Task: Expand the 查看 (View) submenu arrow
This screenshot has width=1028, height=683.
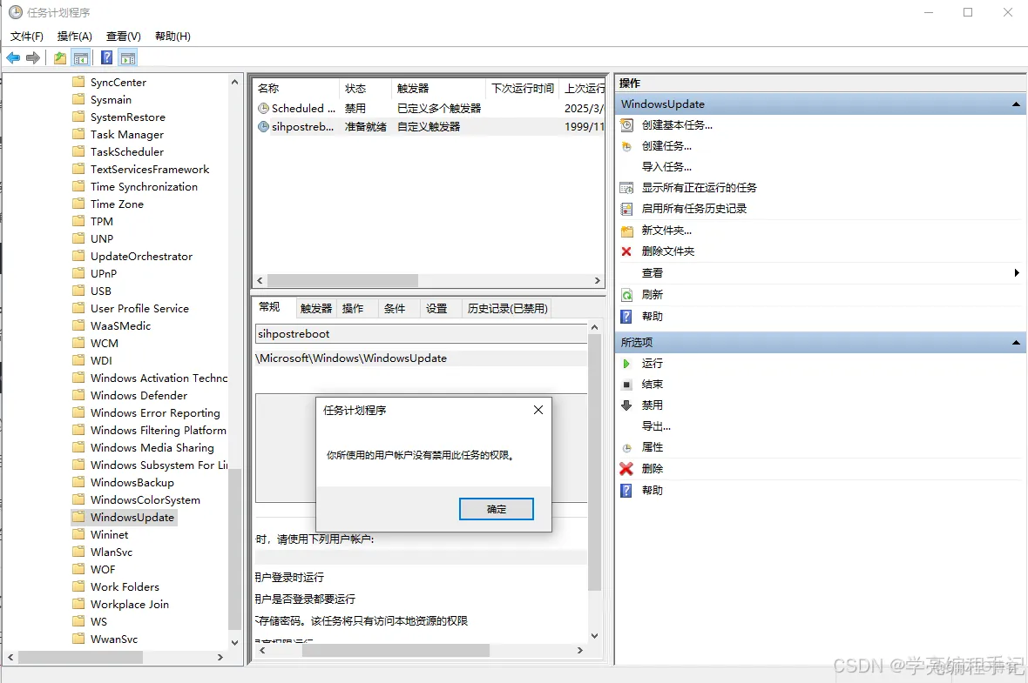Action: click(1016, 272)
